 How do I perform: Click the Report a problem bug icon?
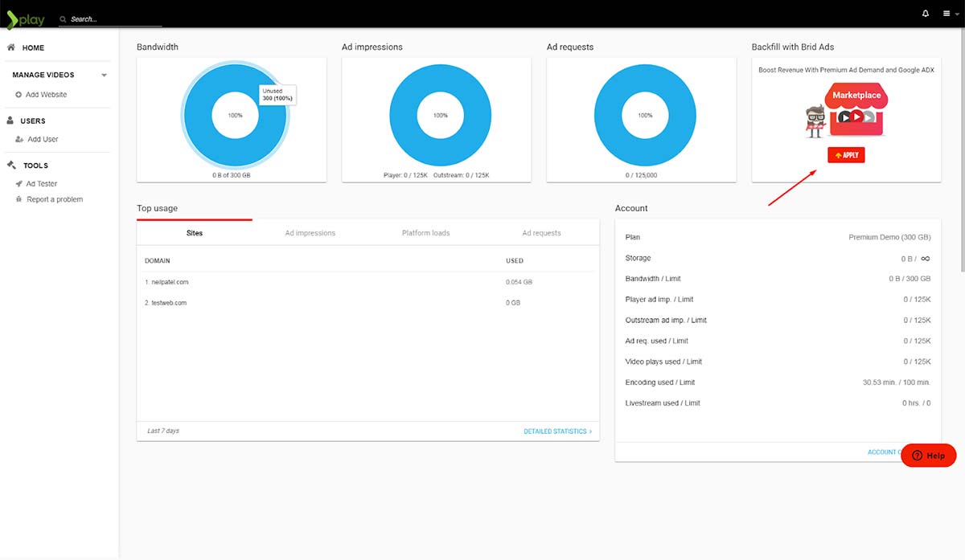(x=18, y=199)
